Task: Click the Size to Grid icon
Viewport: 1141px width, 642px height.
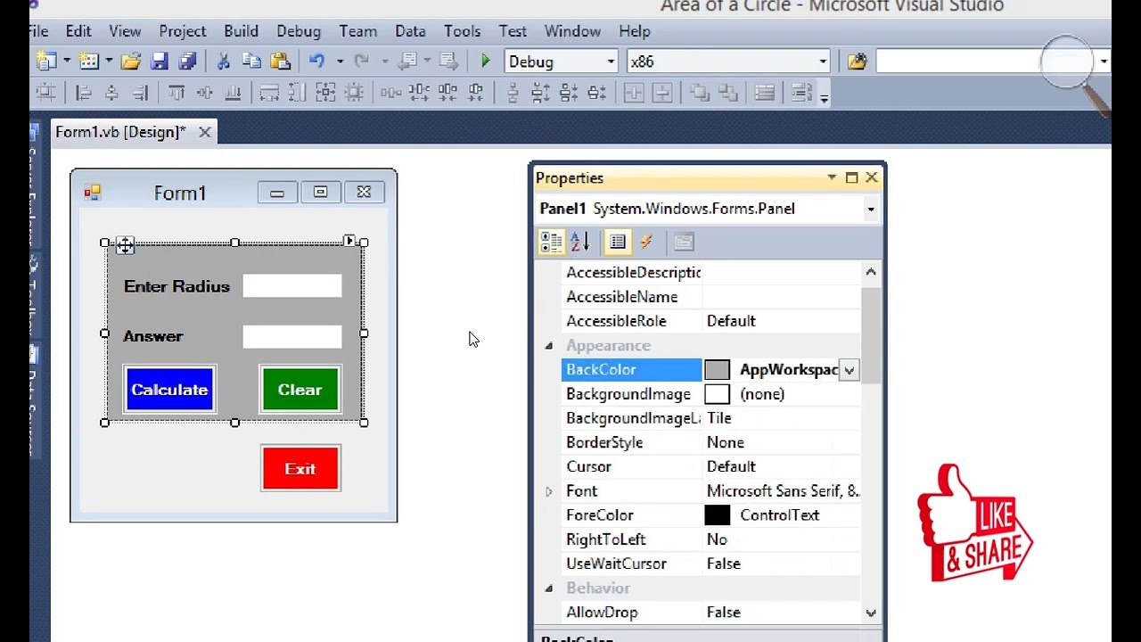Action: click(x=354, y=93)
